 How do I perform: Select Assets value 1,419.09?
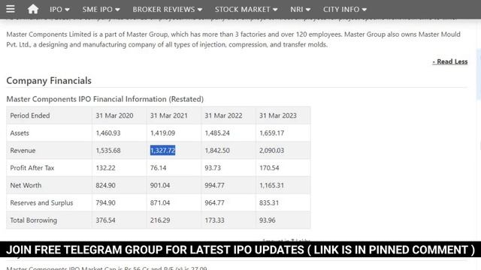click(x=162, y=133)
